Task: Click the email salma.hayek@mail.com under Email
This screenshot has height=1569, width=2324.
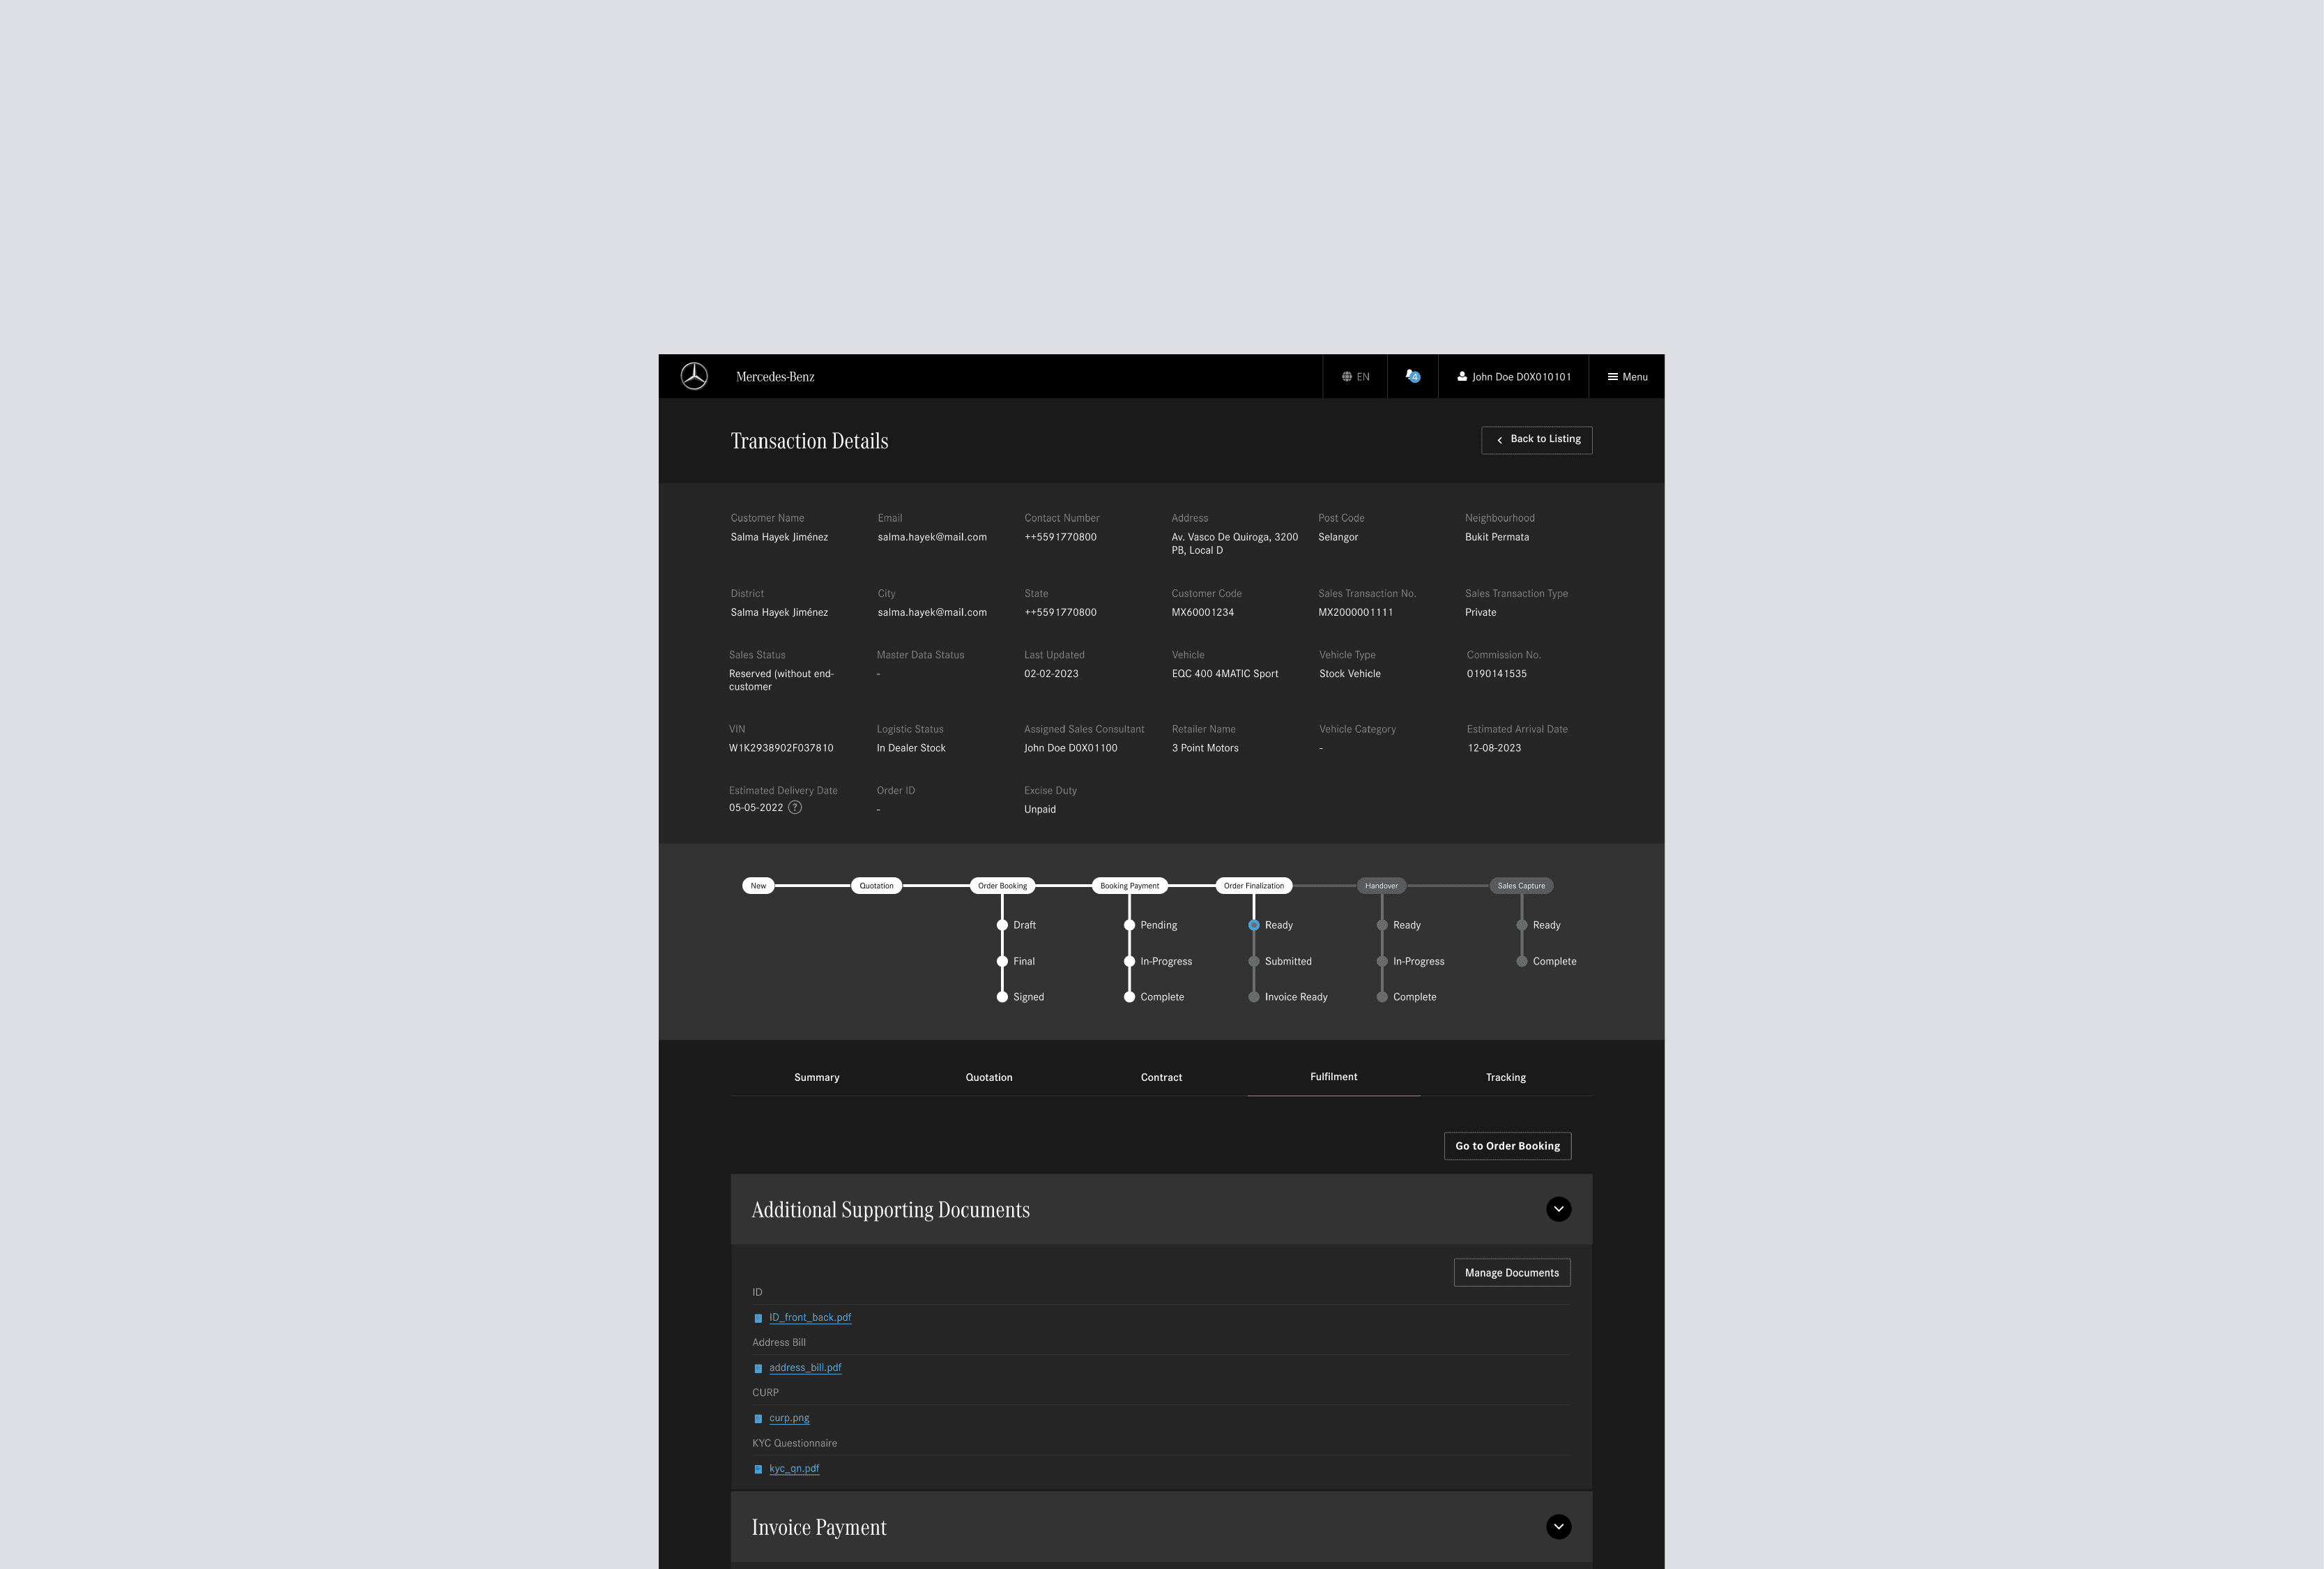Action: pyautogui.click(x=932, y=538)
